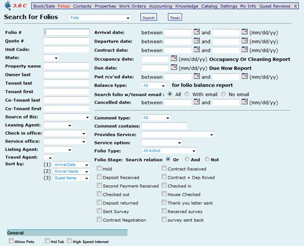Open Check in office dropdown
The height and width of the screenshot is (246, 304).
(x=65, y=133)
